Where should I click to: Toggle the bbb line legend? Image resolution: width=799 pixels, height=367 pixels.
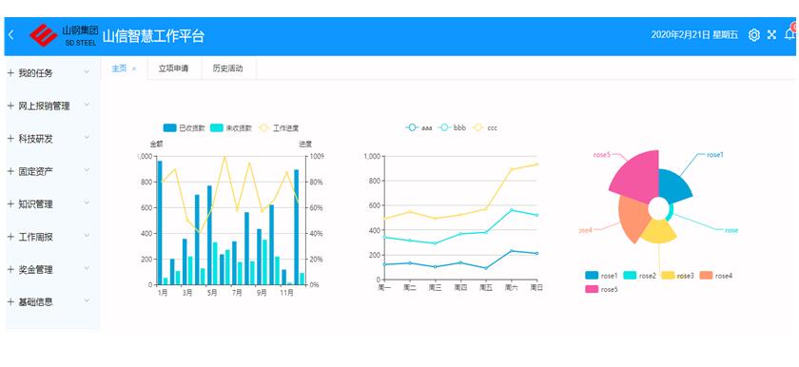coord(452,127)
